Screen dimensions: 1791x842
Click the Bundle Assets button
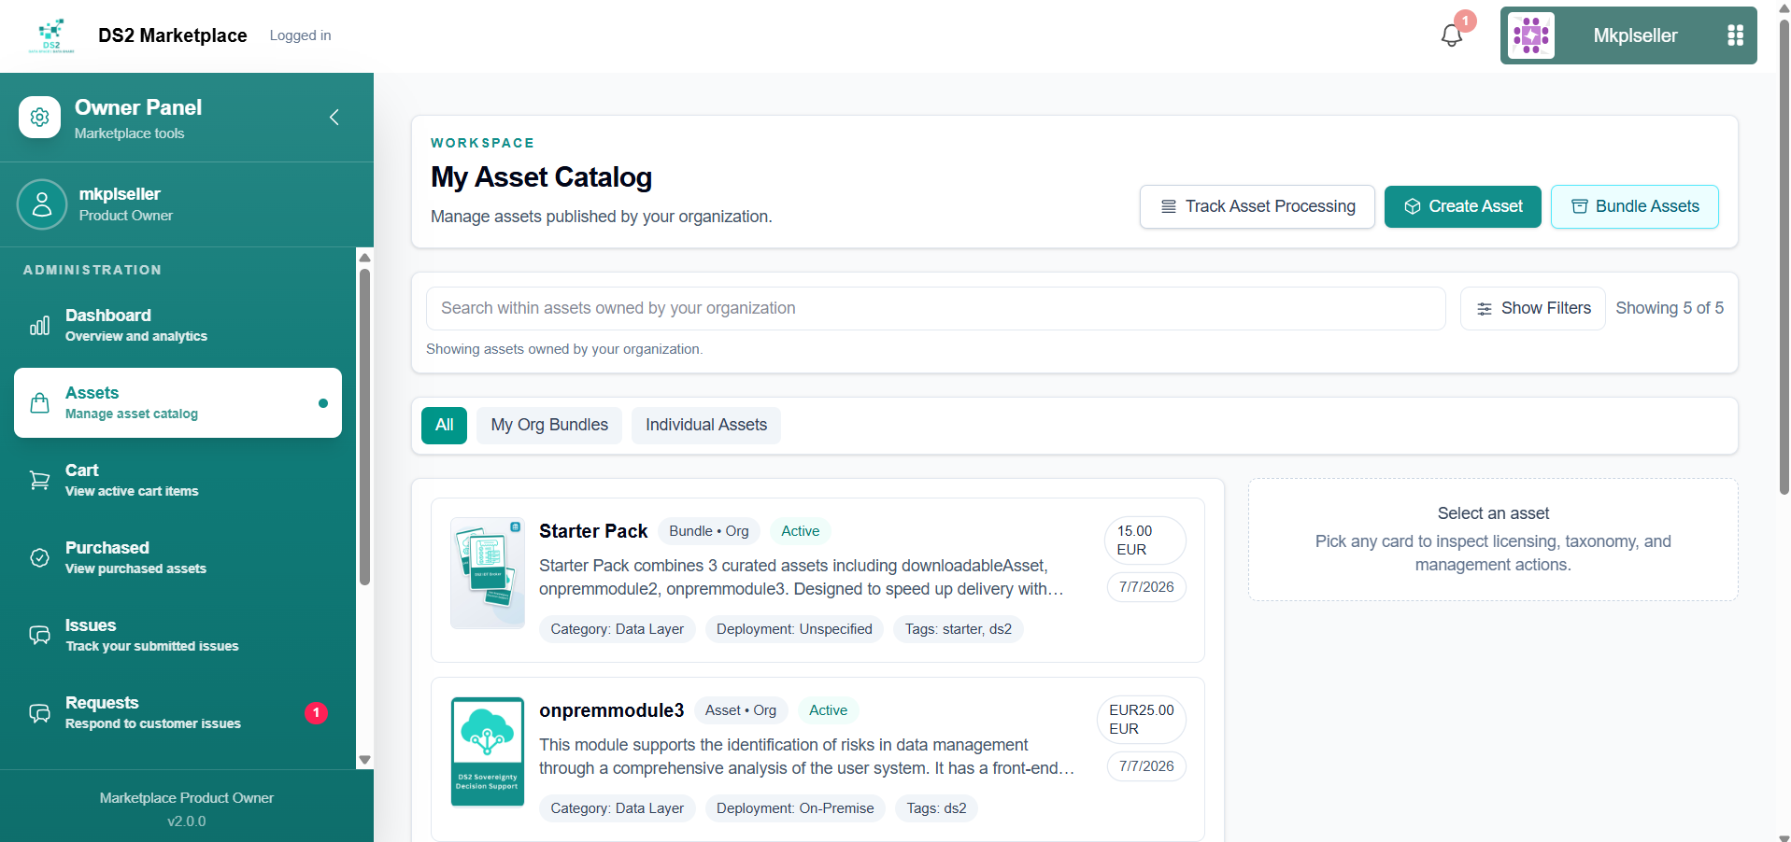click(x=1634, y=206)
